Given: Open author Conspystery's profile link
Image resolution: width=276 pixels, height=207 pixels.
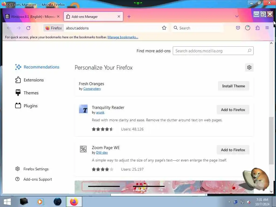Looking at the screenshot, I should click(92, 89).
